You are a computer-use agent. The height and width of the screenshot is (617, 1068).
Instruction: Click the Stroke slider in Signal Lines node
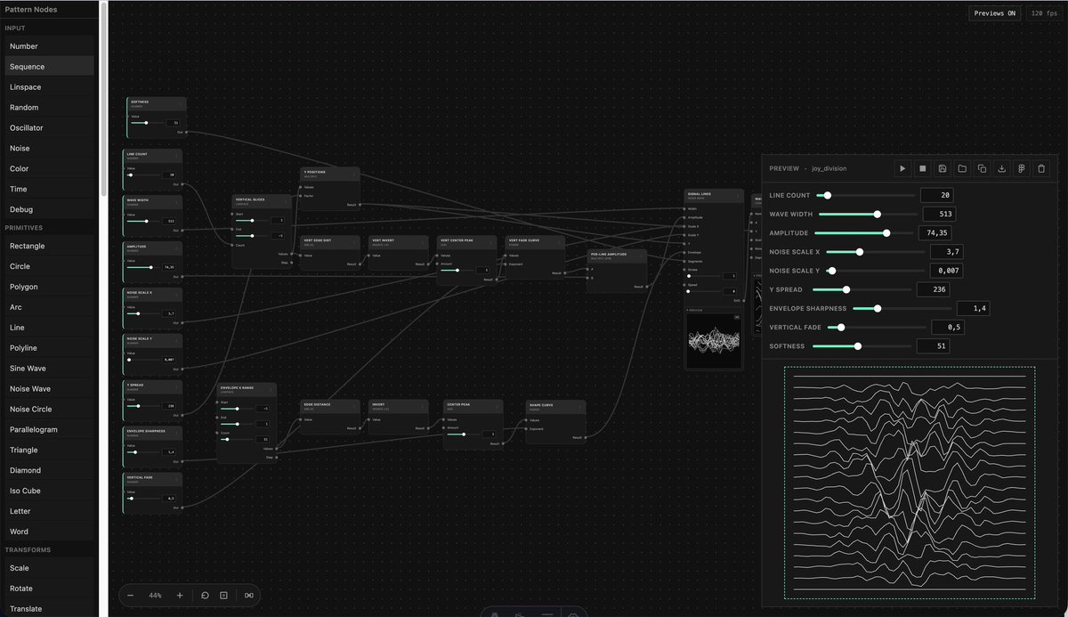[703, 276]
